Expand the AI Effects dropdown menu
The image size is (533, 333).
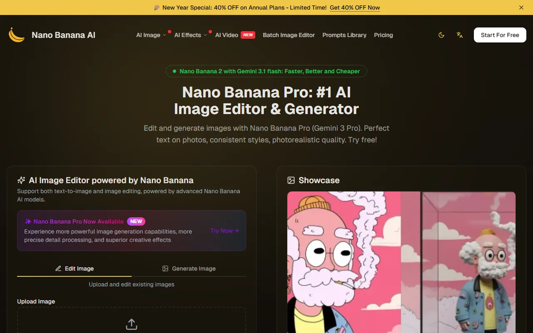191,35
